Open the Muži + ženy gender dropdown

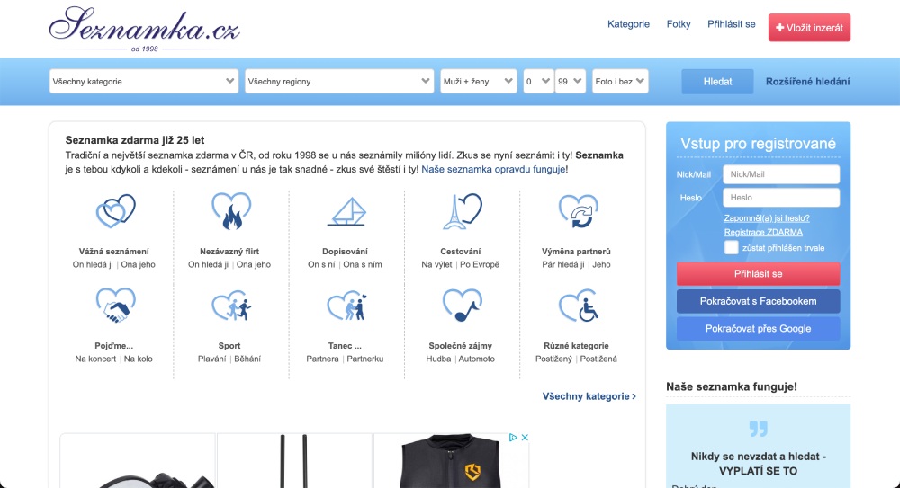point(478,82)
